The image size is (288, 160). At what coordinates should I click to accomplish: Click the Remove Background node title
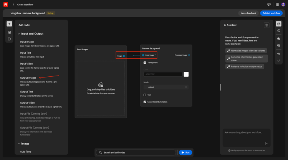coord(151,48)
